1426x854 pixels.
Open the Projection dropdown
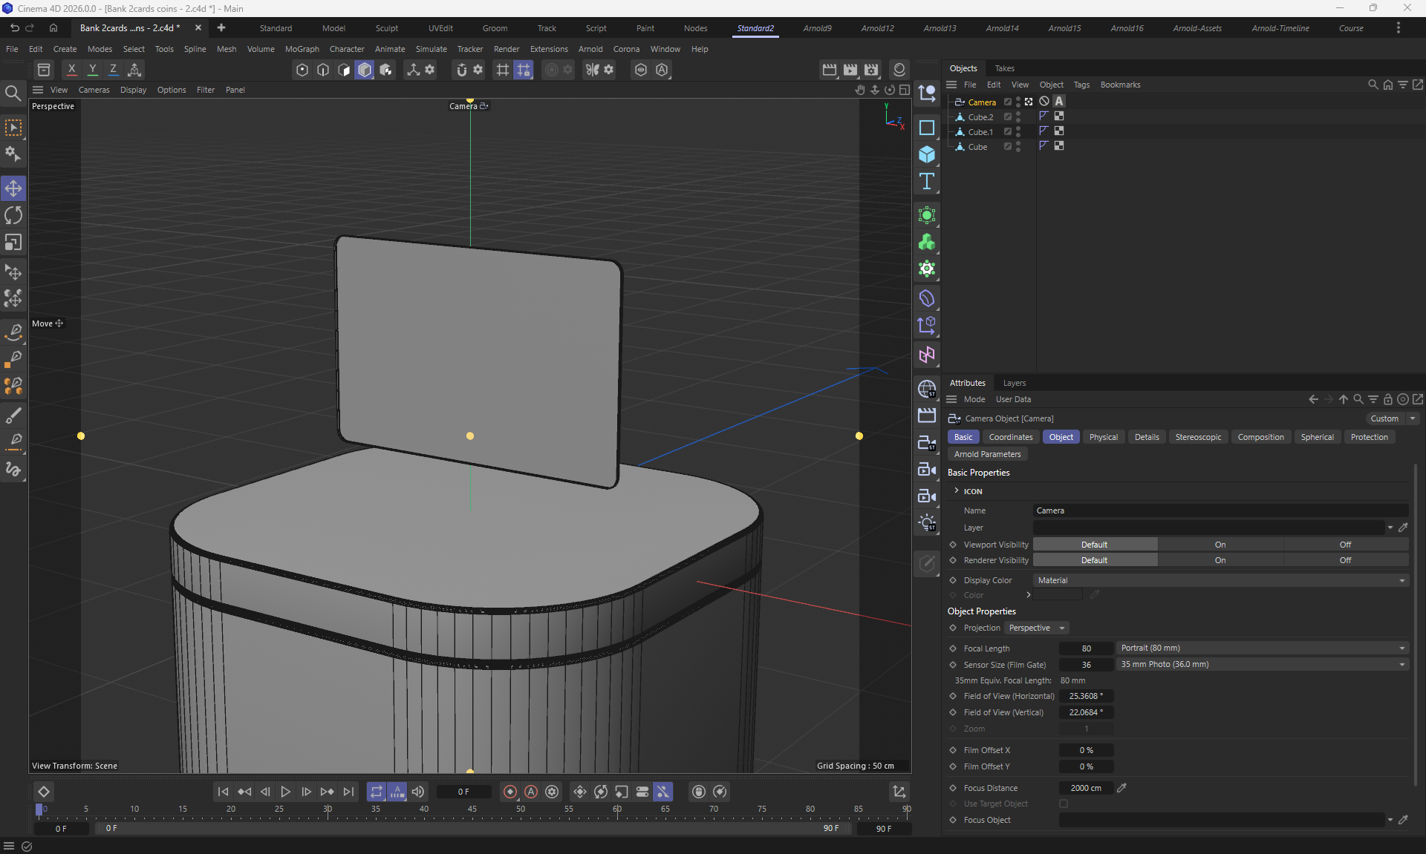tap(1036, 628)
